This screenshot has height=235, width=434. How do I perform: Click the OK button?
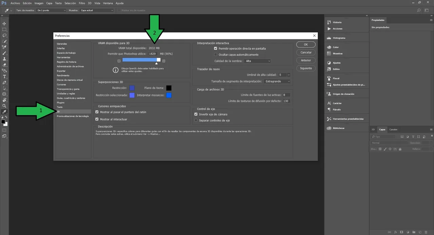306,44
